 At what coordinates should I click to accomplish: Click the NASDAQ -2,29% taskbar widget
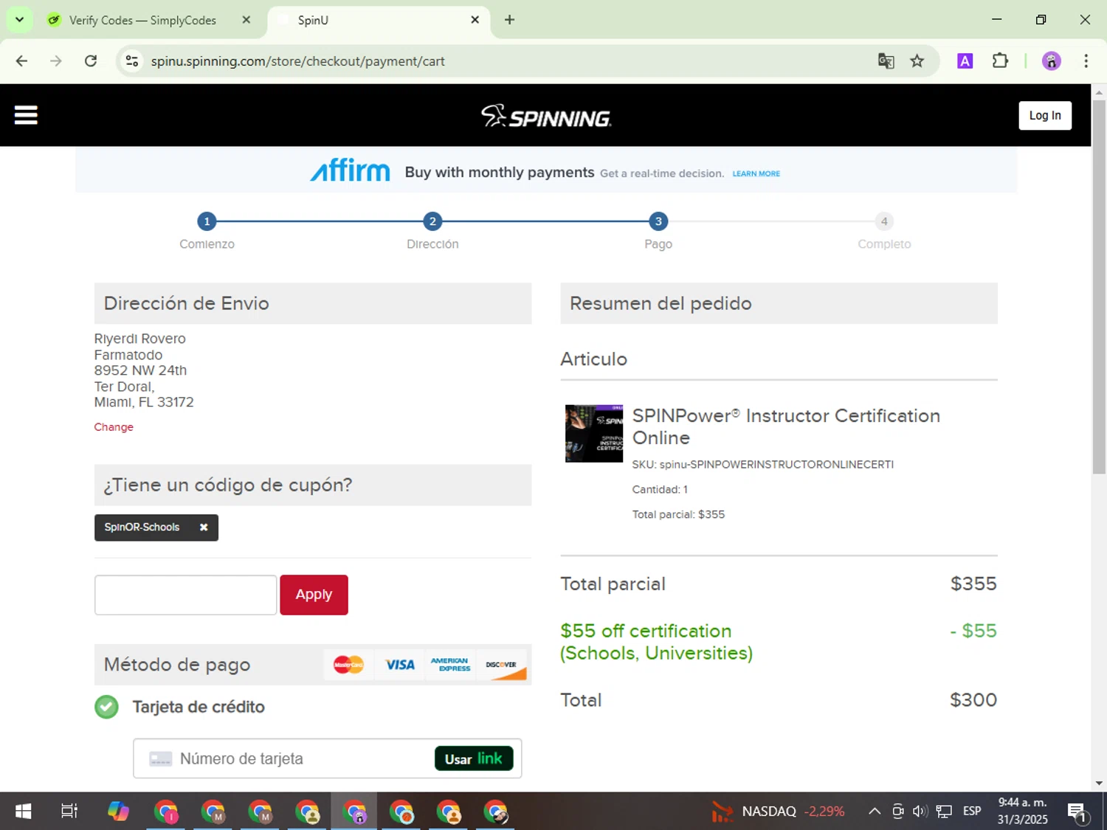pos(778,812)
